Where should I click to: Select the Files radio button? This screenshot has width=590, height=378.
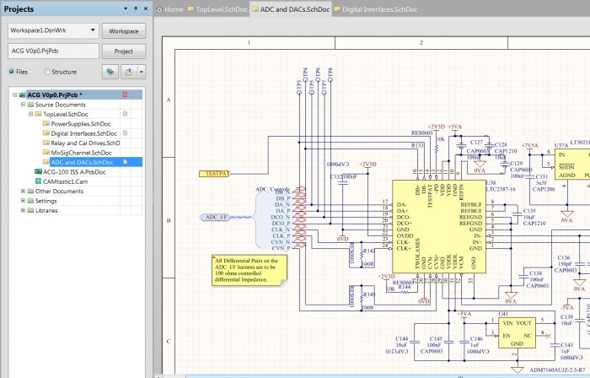[12, 72]
